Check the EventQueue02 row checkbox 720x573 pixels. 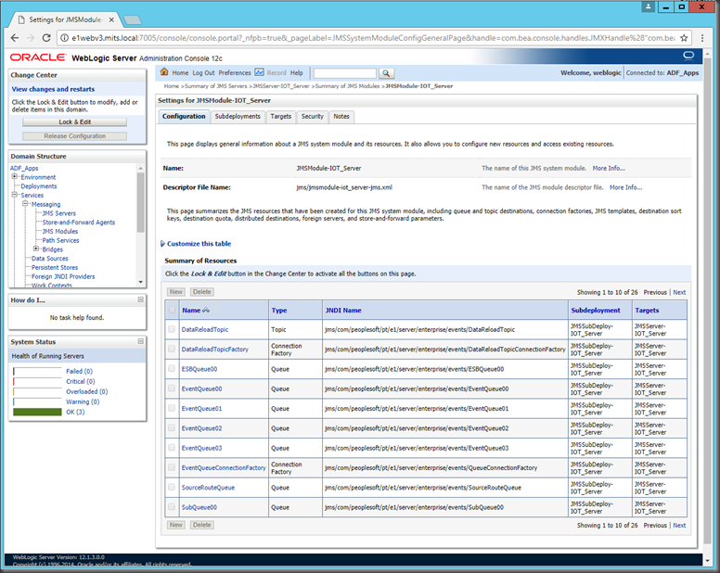coord(172,427)
